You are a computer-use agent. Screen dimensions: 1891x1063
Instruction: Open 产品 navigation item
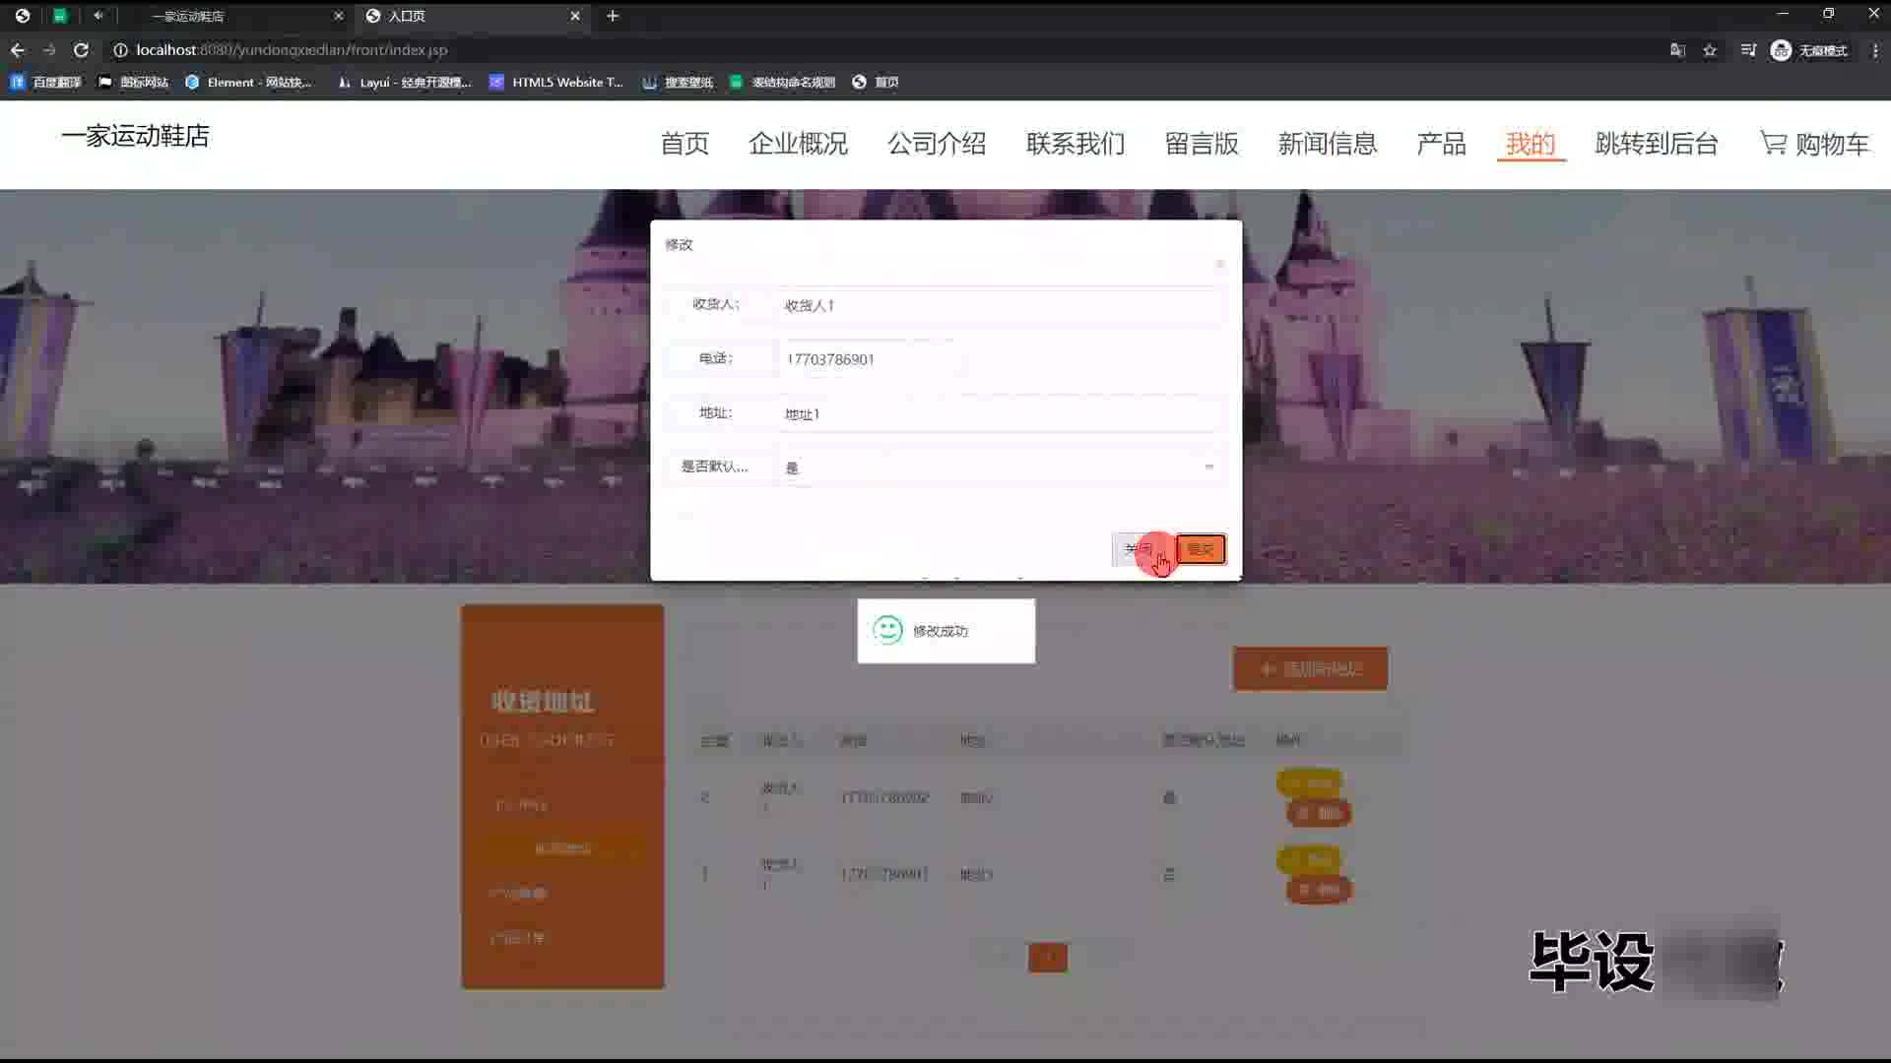(1441, 144)
